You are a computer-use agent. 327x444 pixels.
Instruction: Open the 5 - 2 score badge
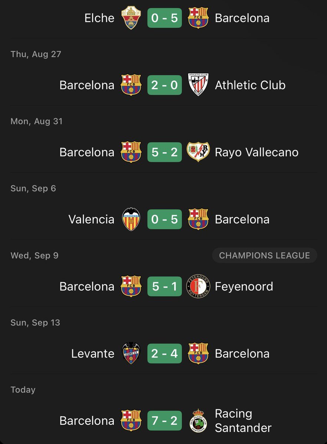click(x=165, y=152)
